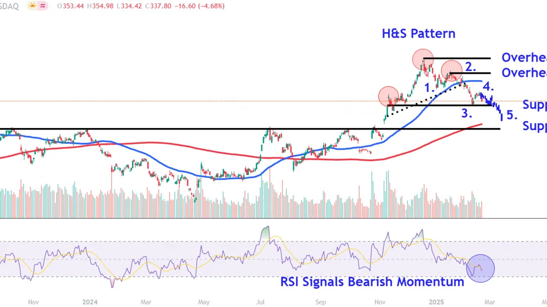Select the high price value H354.98

click(x=100, y=6)
